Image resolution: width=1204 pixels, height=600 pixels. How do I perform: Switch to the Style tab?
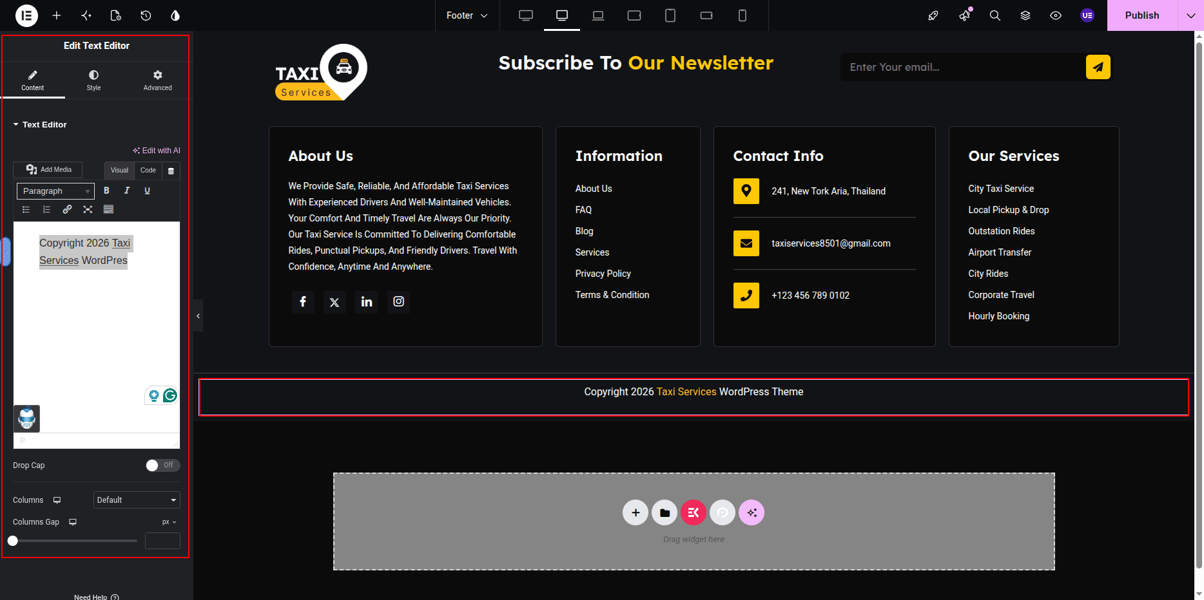click(x=94, y=80)
